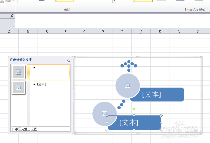The height and width of the screenshot is (143, 210).
Task: Click the bottom middle handle of SmartArt frame
Action: click(x=138, y=134)
